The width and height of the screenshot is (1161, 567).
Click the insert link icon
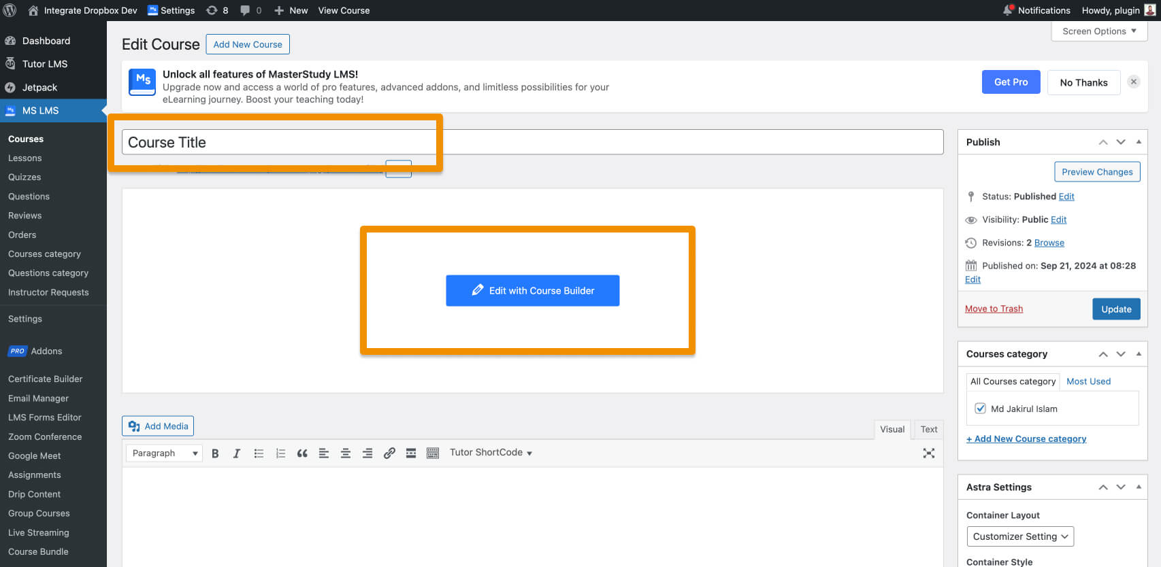click(x=389, y=453)
